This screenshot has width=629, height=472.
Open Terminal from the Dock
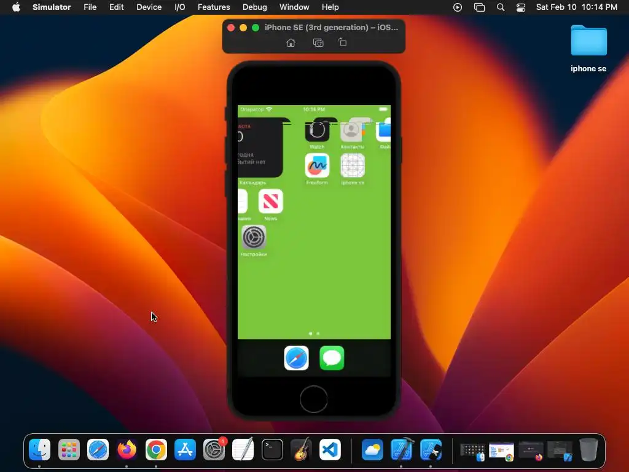(272, 449)
